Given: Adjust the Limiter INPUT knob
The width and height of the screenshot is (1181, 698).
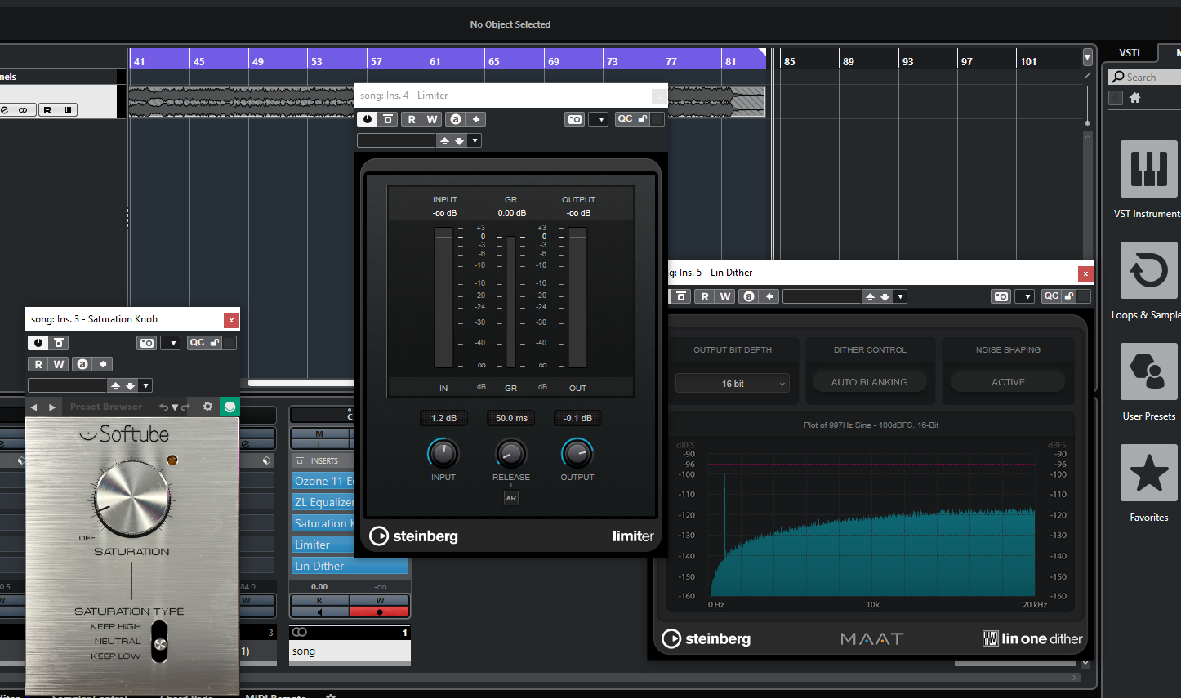Looking at the screenshot, I should tap(443, 453).
